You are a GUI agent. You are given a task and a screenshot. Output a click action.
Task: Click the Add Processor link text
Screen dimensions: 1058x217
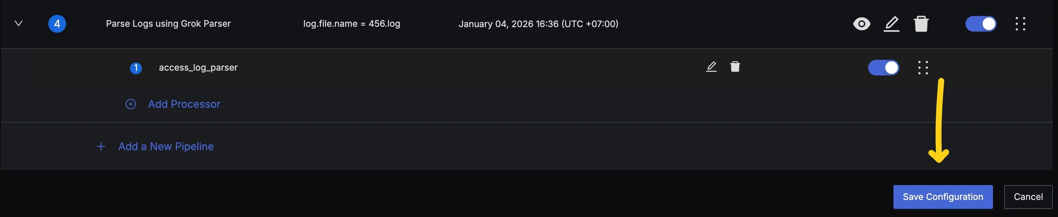click(x=184, y=104)
